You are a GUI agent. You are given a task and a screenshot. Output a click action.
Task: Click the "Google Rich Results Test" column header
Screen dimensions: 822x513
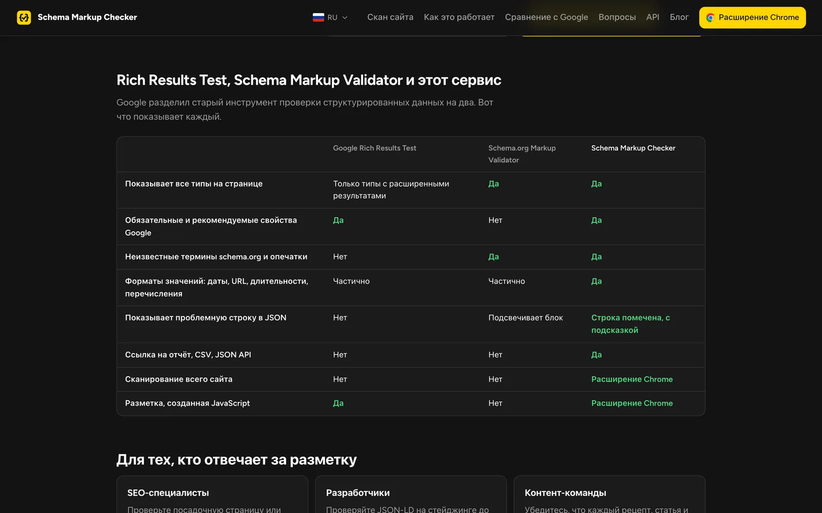point(375,148)
